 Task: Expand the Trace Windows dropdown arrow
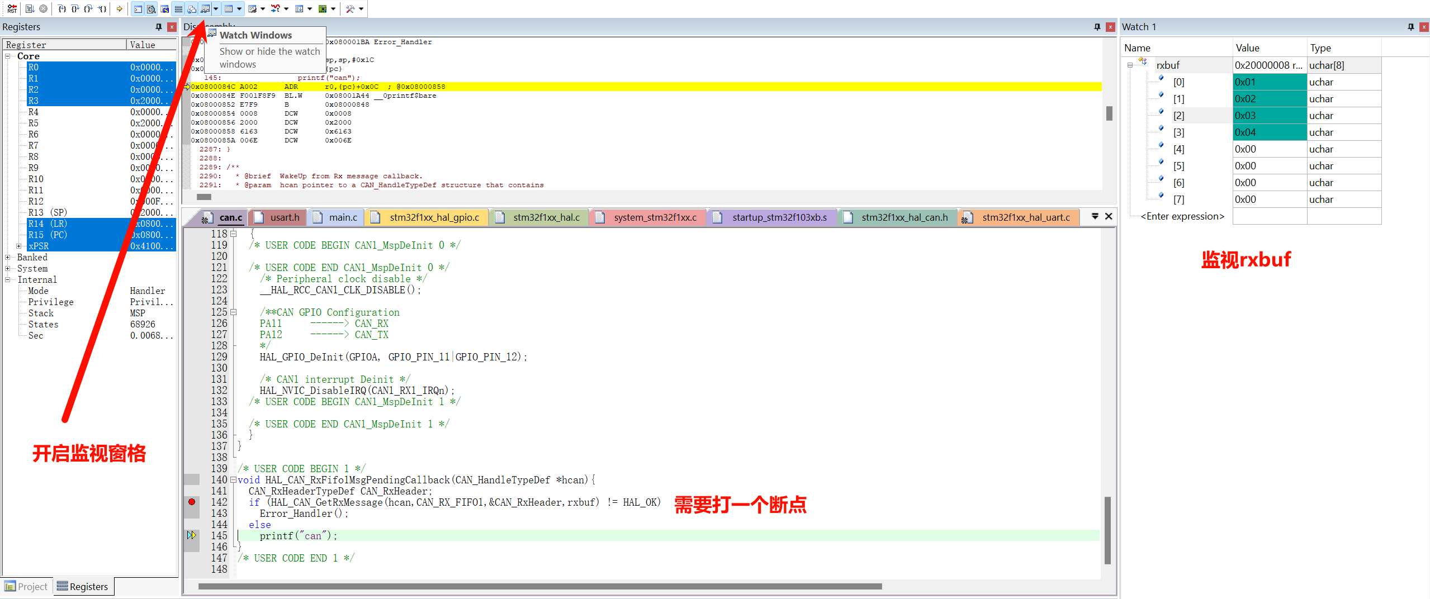coord(310,9)
